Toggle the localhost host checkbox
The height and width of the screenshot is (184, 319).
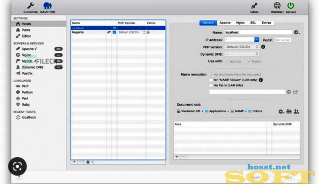[114, 28]
